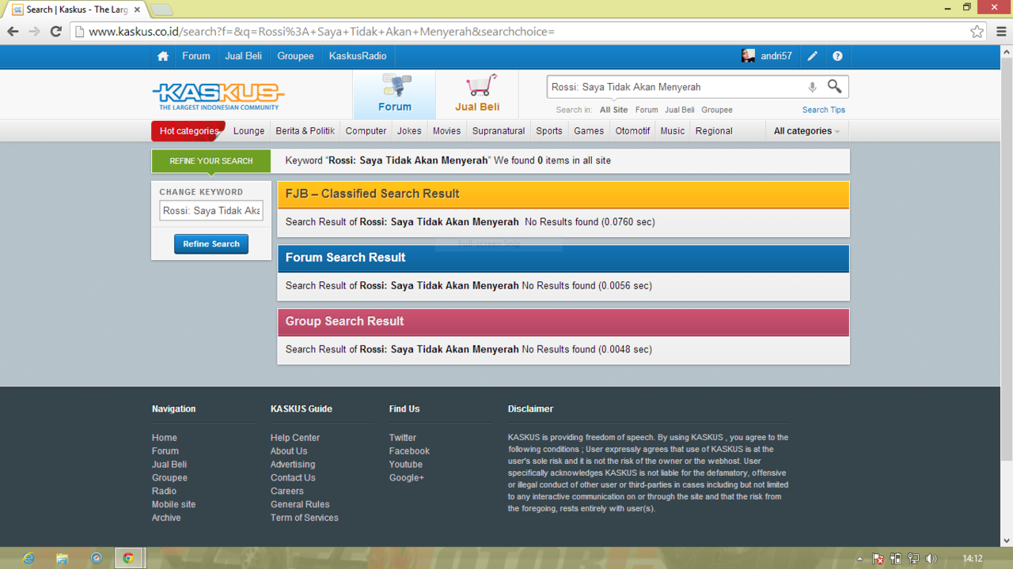The width and height of the screenshot is (1013, 569).
Task: Open Sports category
Action: pyautogui.click(x=549, y=131)
